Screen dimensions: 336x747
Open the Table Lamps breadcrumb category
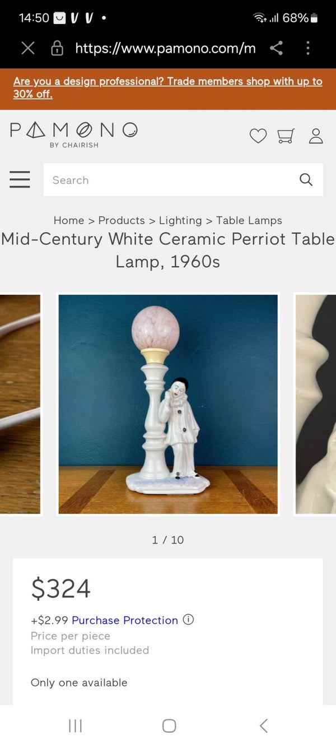(x=249, y=220)
